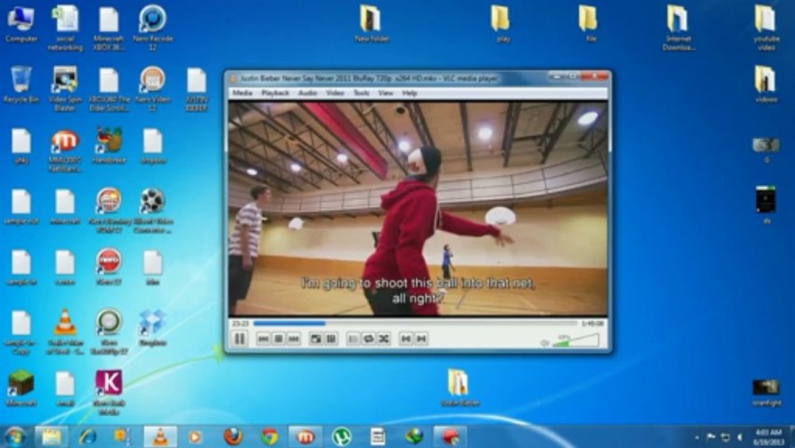
Task: Select the New folder desktop icon
Action: (372, 24)
